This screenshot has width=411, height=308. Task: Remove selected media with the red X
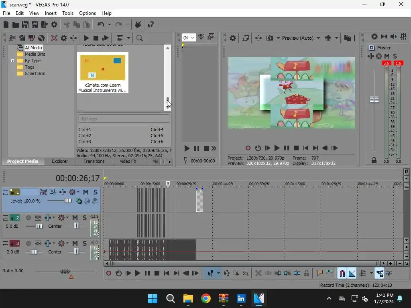click(54, 38)
